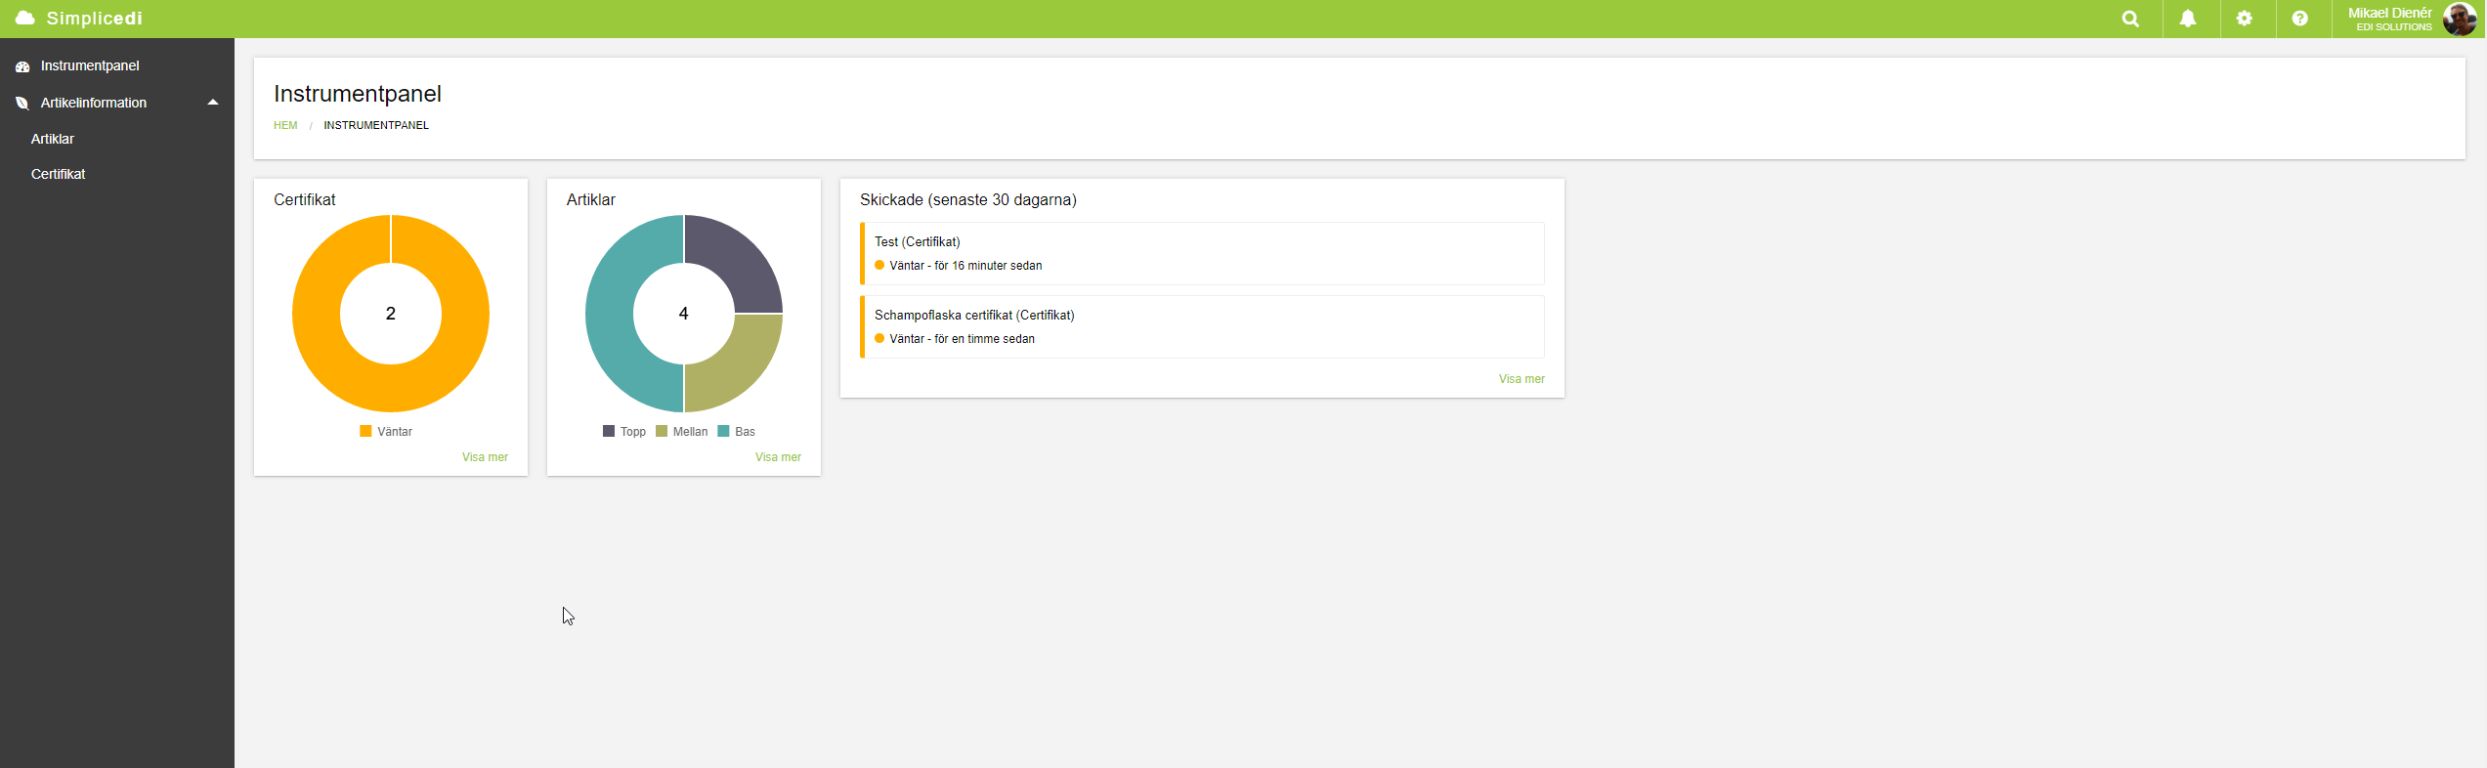Open settings gear icon
This screenshot has width=2487, height=768.
click(2245, 19)
